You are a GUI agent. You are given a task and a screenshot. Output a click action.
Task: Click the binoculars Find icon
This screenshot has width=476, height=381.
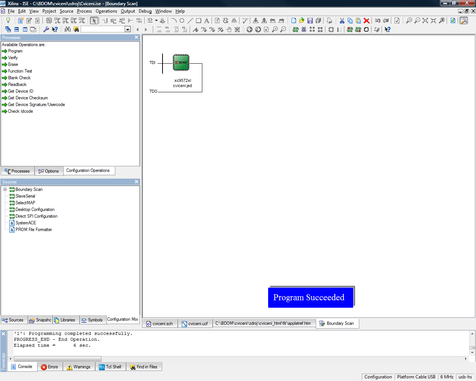click(67, 29)
